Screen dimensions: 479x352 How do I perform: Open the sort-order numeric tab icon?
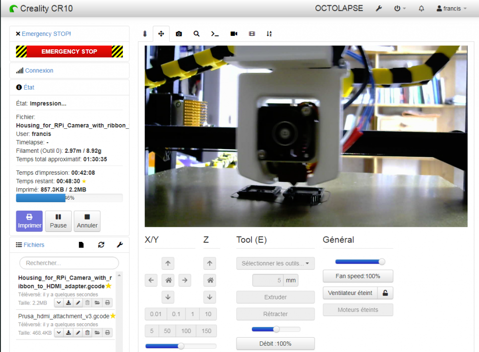[x=269, y=34]
